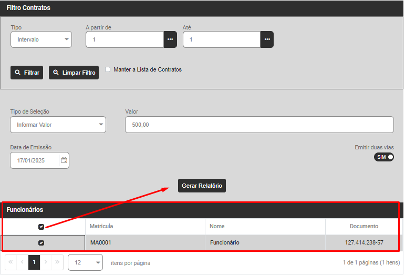
Task: Sort by Nome column header
Action: coord(217,226)
